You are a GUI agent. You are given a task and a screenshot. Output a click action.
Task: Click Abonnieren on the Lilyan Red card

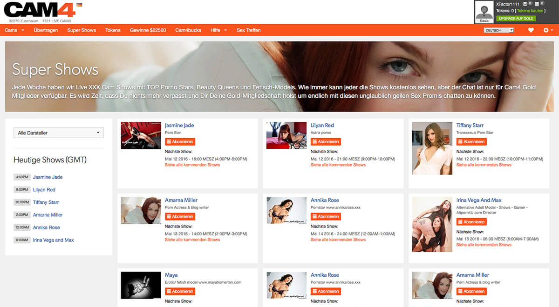(326, 142)
